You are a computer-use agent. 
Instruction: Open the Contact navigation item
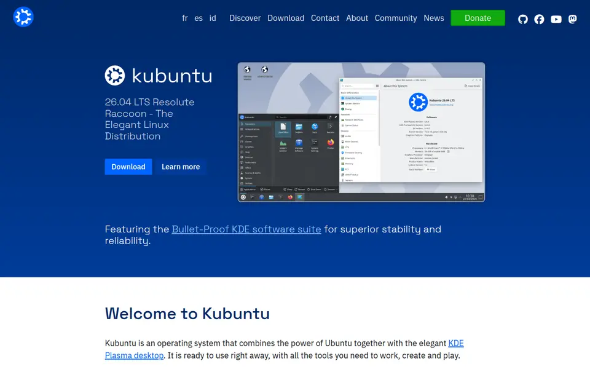[x=325, y=18]
